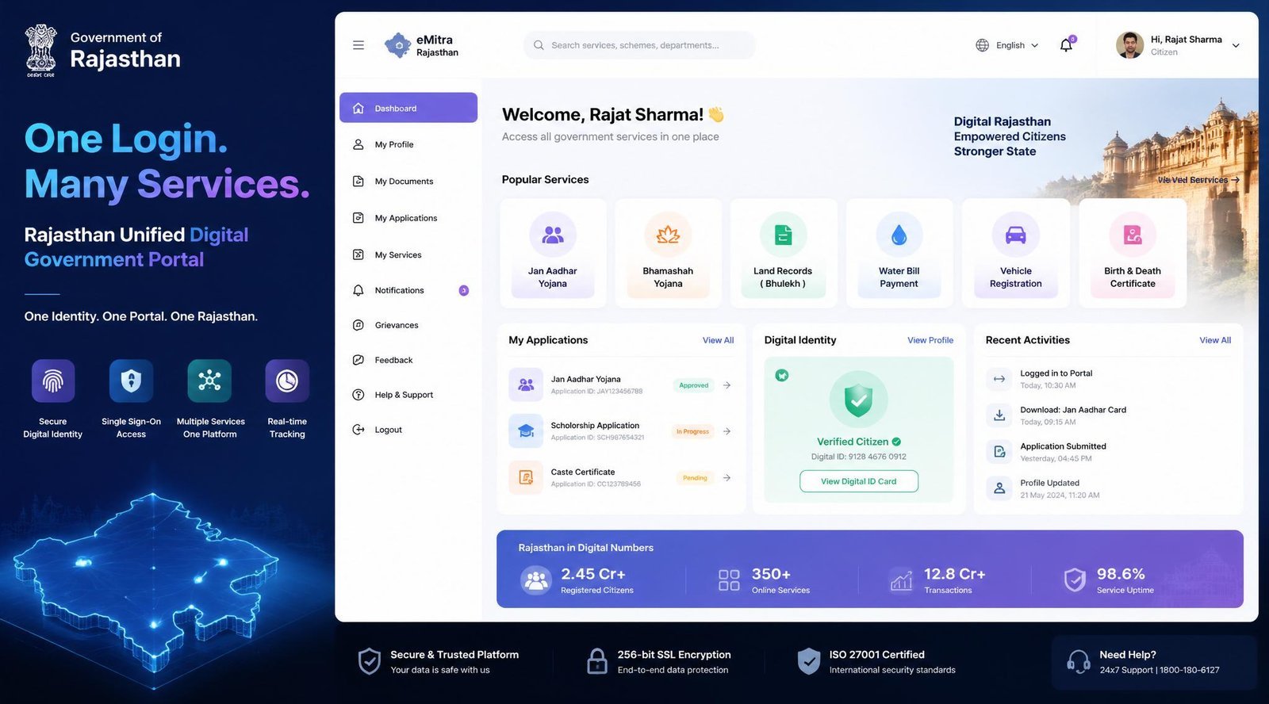The width and height of the screenshot is (1269, 704).
Task: Click the ISO 27001 Certified shield icon
Action: pos(808,661)
